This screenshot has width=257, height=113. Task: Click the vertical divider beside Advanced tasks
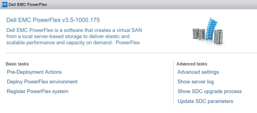pos(173,83)
